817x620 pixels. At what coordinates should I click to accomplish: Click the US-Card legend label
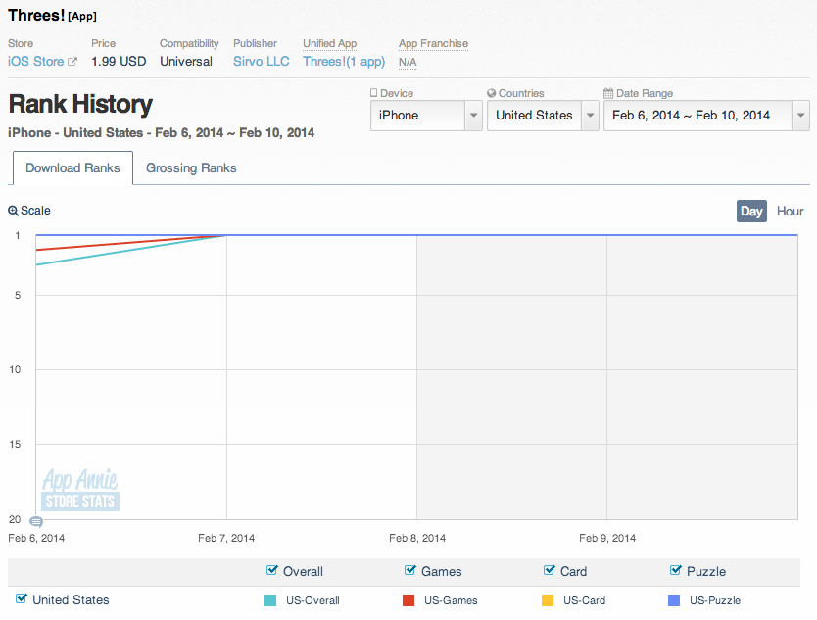[584, 600]
